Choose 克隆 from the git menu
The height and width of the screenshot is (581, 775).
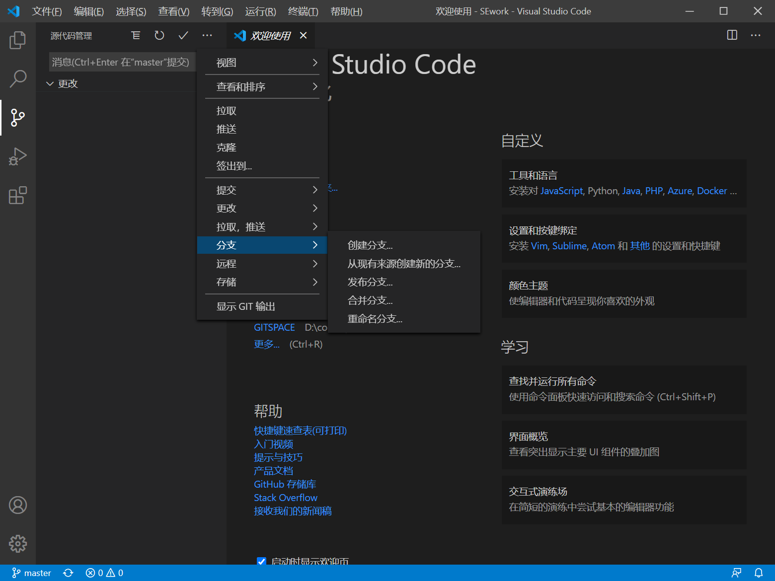coord(262,147)
